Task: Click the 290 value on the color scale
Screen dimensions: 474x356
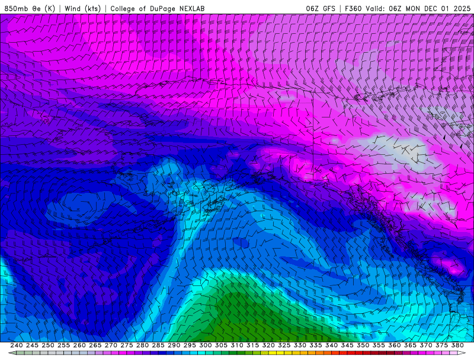Action: coord(174,345)
